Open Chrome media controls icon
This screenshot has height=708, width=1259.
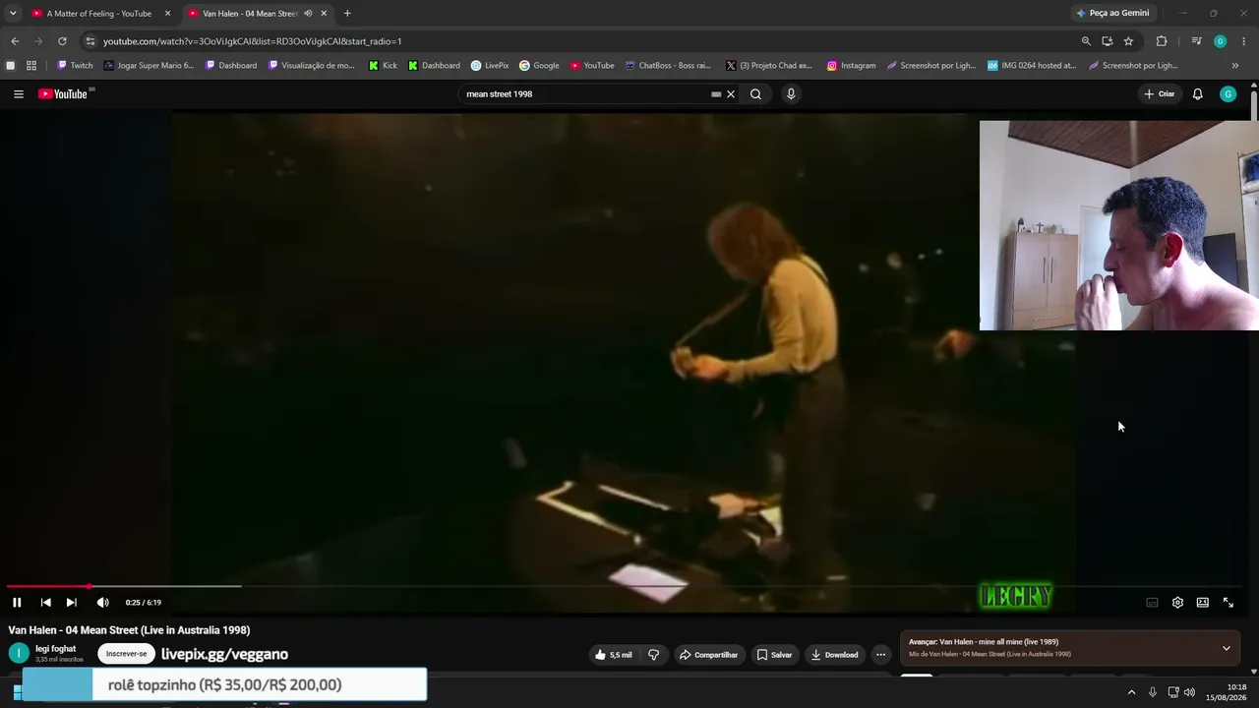click(x=1196, y=41)
